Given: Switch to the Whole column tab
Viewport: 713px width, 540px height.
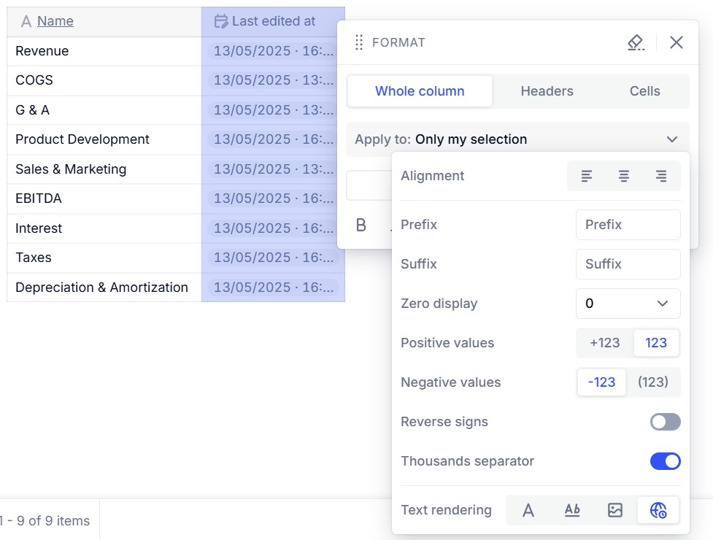Looking at the screenshot, I should (420, 91).
